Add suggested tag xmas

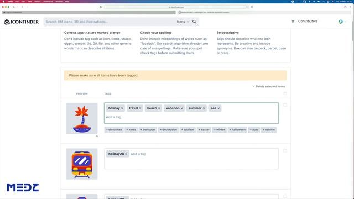coord(131,130)
